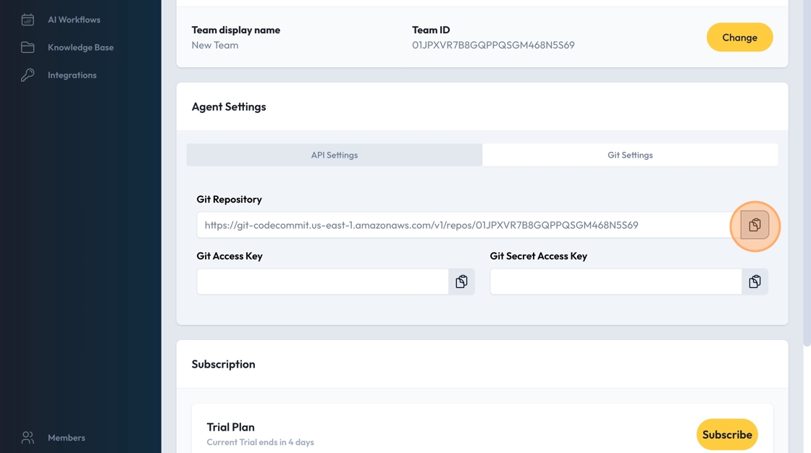Open AI Workflows from the sidebar
The width and height of the screenshot is (811, 453).
point(74,20)
